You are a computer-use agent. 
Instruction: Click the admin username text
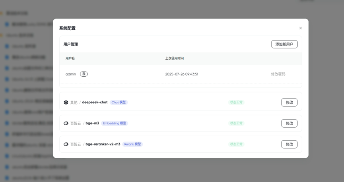click(71, 74)
